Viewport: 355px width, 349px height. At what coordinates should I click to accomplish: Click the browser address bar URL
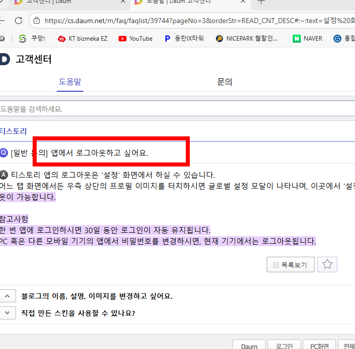[x=199, y=21]
